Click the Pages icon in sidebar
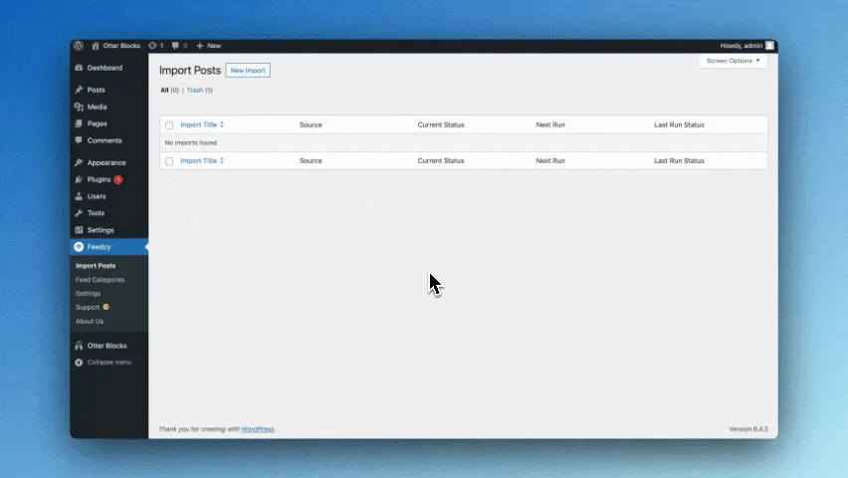Viewport: 848px width, 478px height. click(79, 123)
